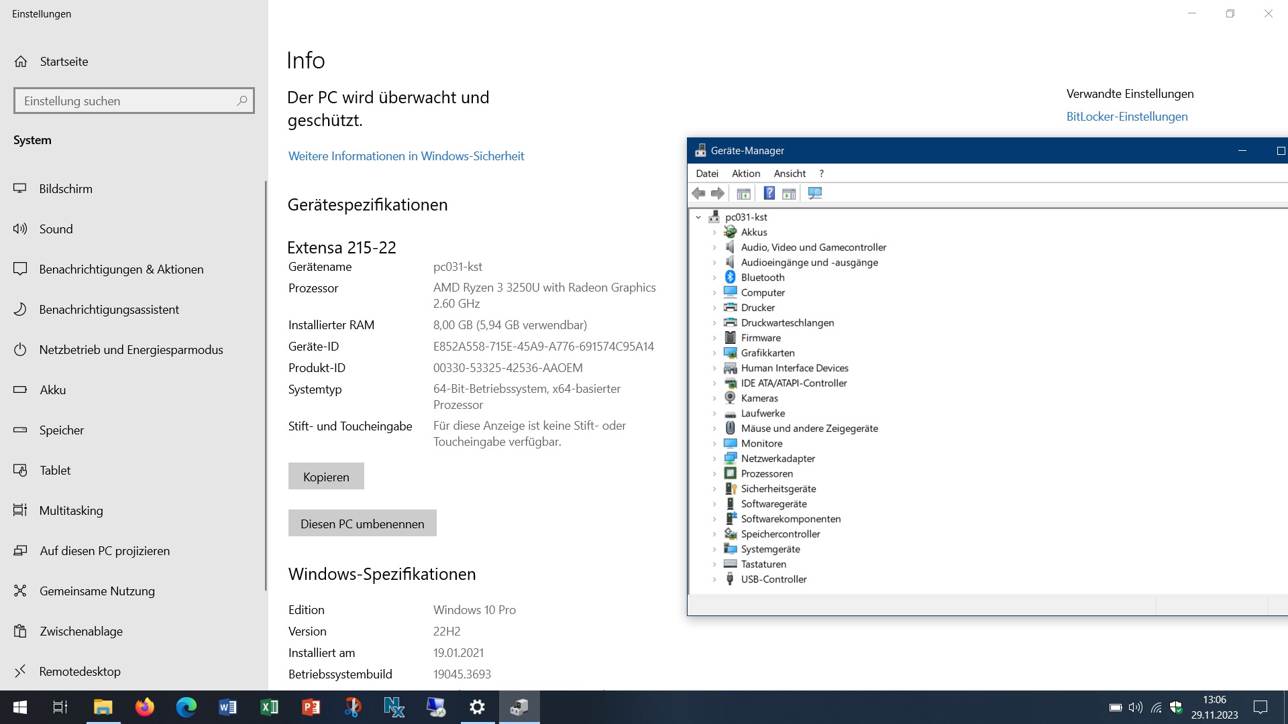Click the Kopieren button
This screenshot has height=724, width=1288.
pyautogui.click(x=326, y=477)
